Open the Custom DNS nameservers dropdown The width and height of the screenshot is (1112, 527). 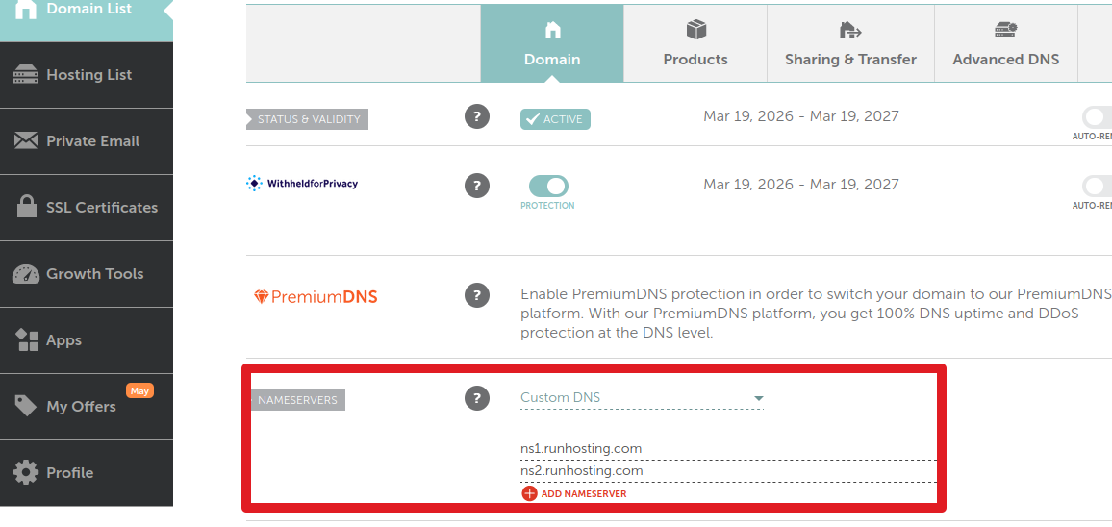coord(642,398)
